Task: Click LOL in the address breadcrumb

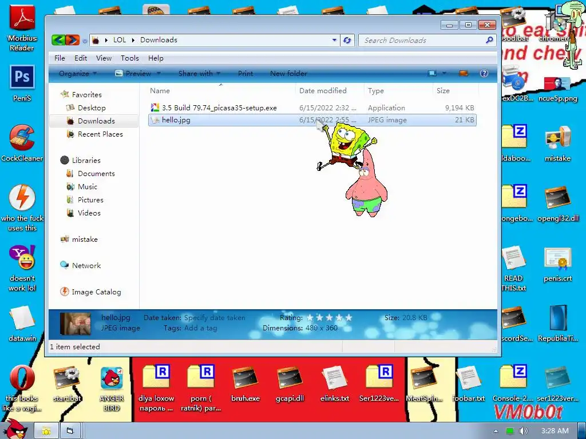Action: click(x=120, y=40)
